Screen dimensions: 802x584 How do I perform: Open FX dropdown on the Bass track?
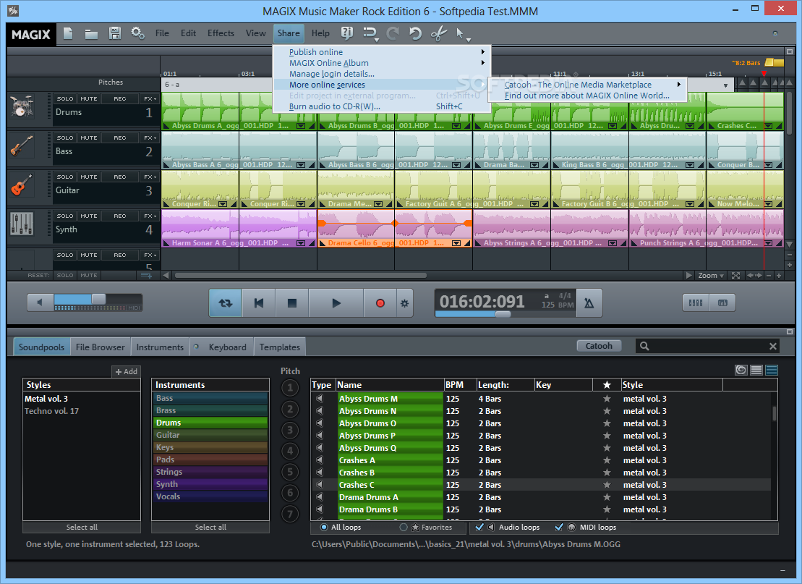[x=150, y=137]
